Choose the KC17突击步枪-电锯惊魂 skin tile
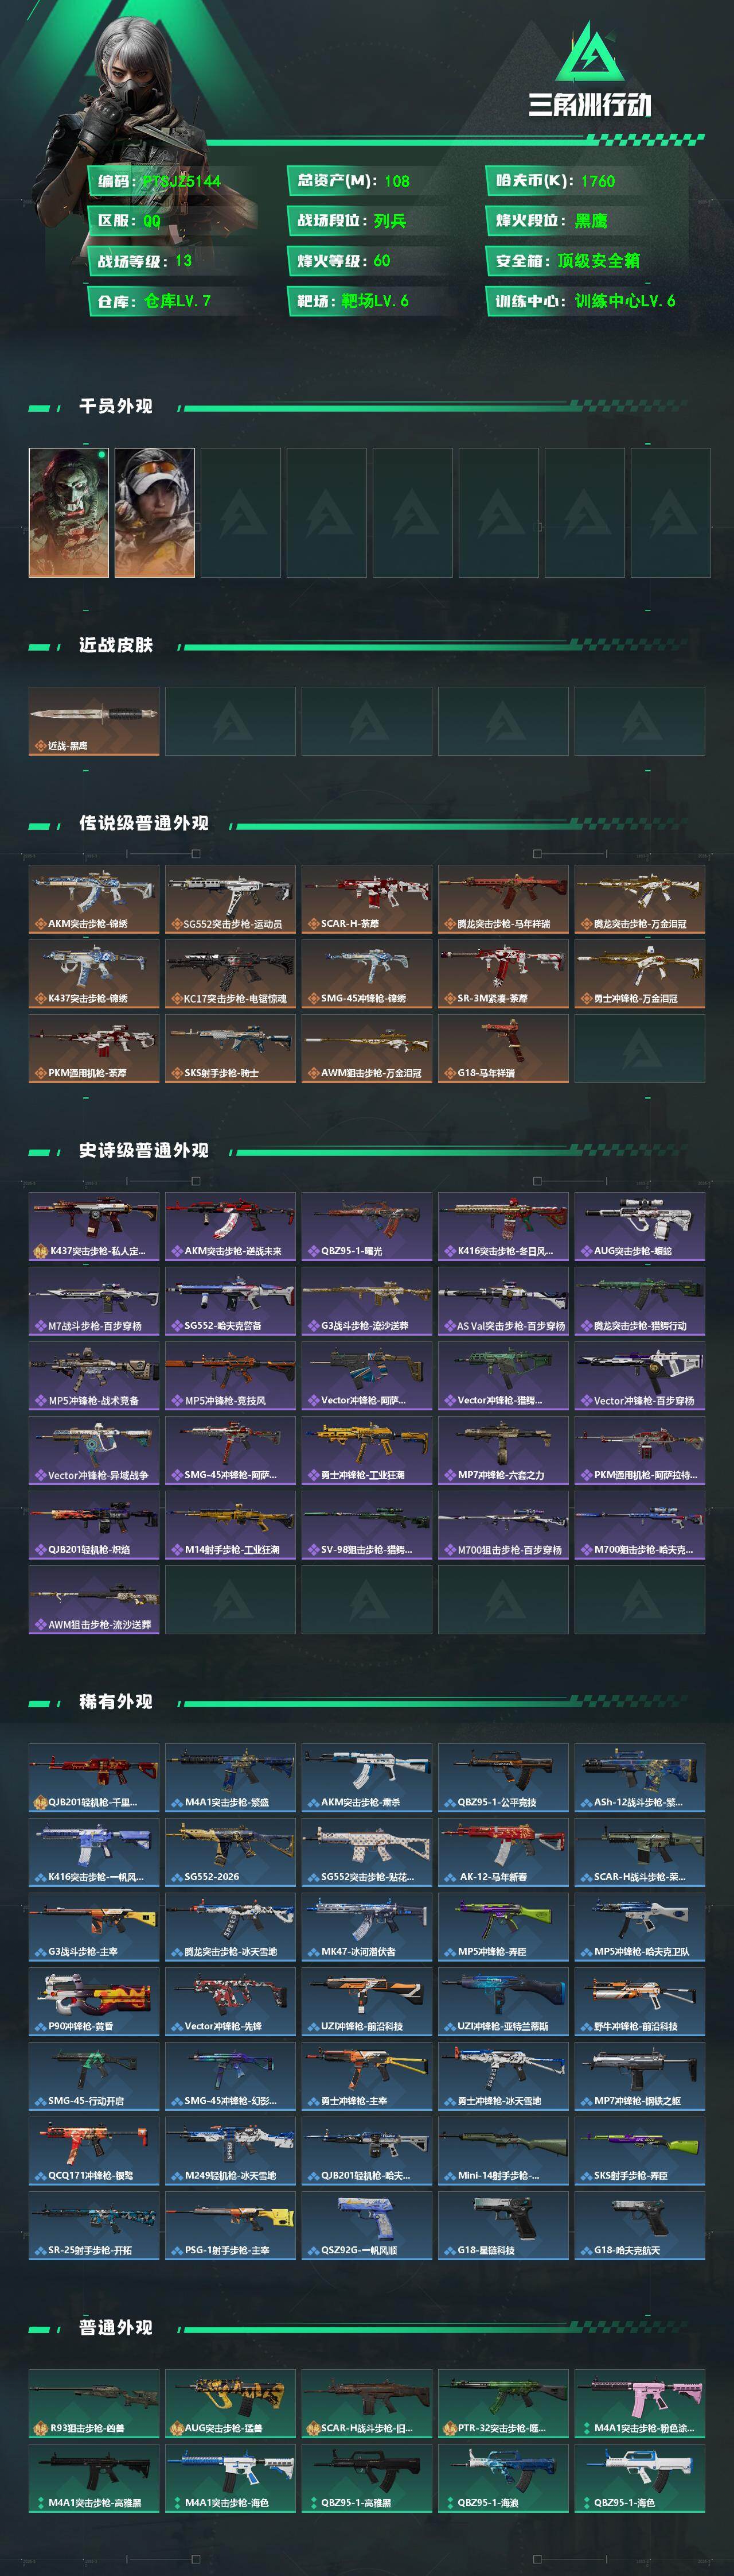Viewport: 734px width, 2576px height. tap(231, 973)
